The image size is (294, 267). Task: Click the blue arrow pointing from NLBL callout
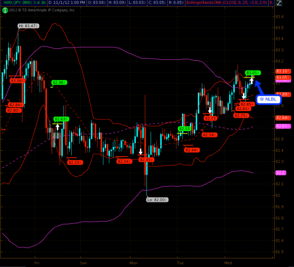[259, 87]
